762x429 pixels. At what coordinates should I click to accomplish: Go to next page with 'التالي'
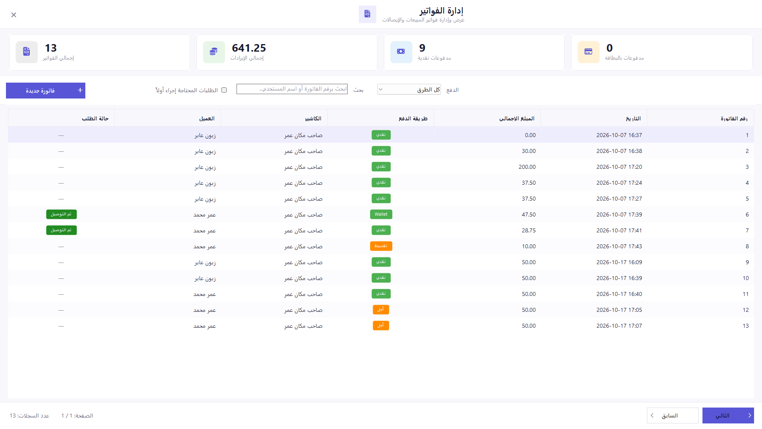pos(728,415)
